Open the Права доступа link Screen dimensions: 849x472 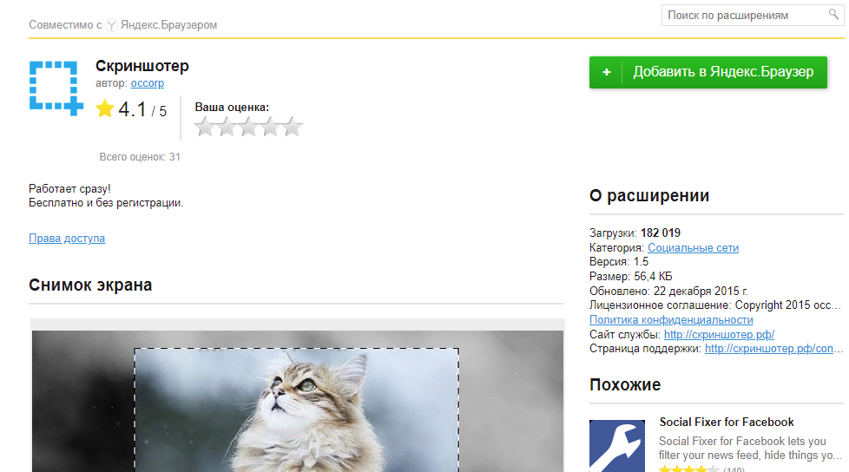pyautogui.click(x=67, y=238)
